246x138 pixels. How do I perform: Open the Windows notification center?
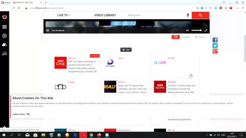pyautogui.click(x=241, y=135)
